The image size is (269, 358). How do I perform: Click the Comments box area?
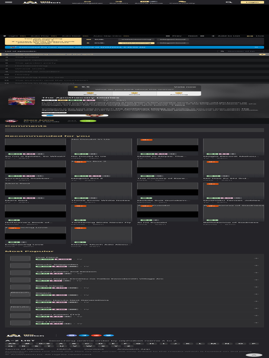pyautogui.click(x=134, y=130)
